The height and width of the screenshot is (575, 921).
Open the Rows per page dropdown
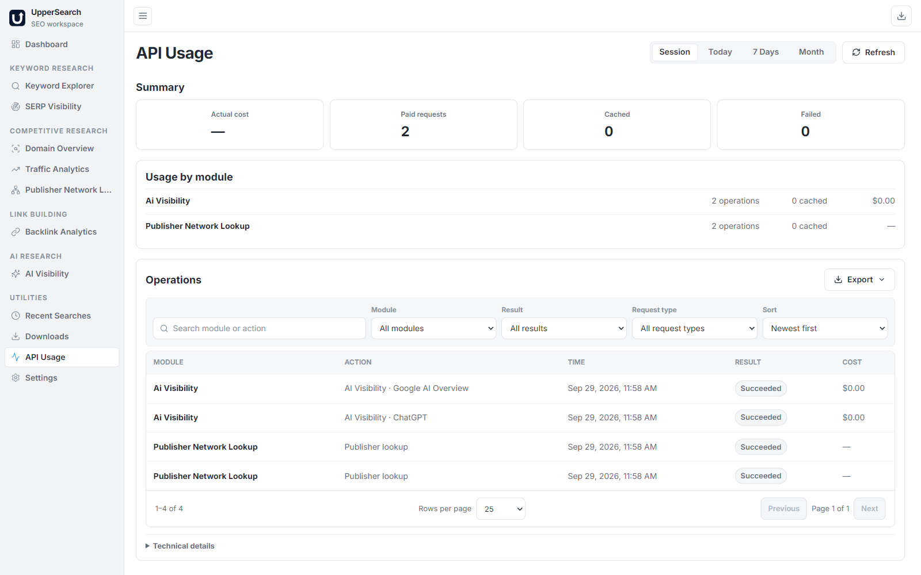(x=501, y=509)
